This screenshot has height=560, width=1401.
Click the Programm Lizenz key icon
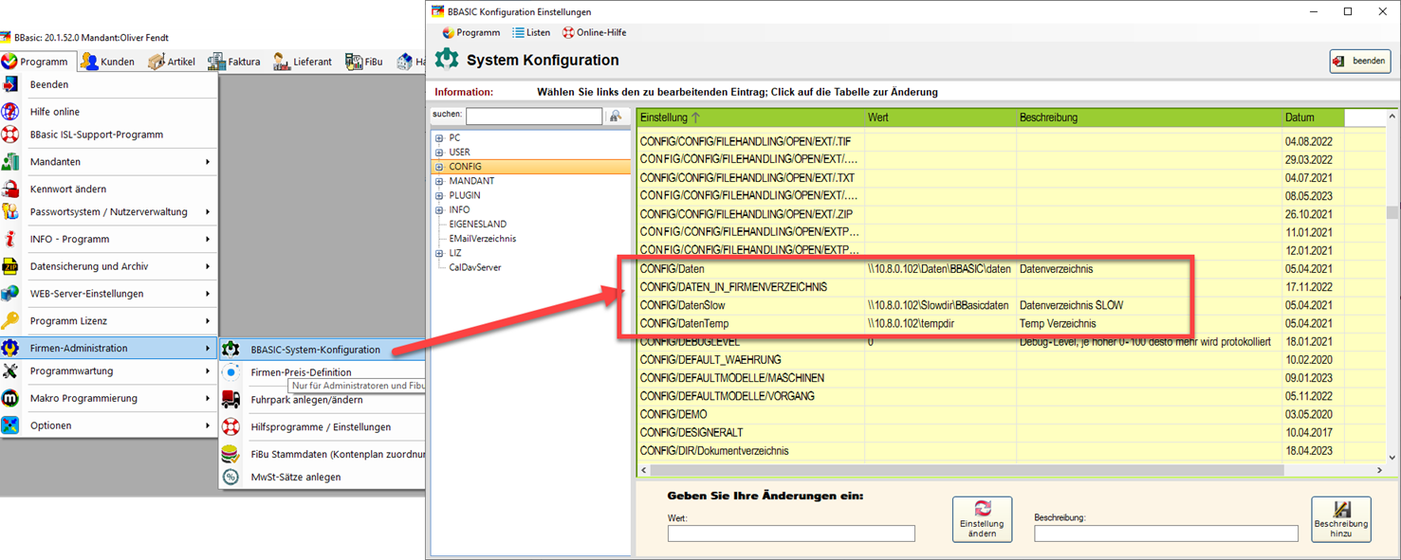[x=10, y=320]
